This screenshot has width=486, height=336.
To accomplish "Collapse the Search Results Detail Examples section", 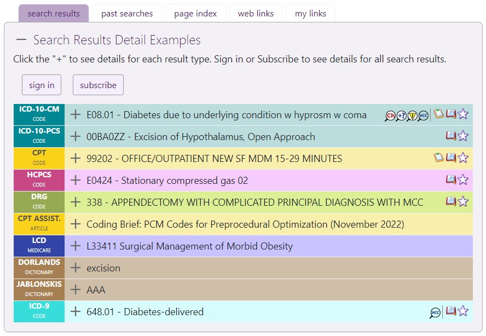I will pos(21,39).
